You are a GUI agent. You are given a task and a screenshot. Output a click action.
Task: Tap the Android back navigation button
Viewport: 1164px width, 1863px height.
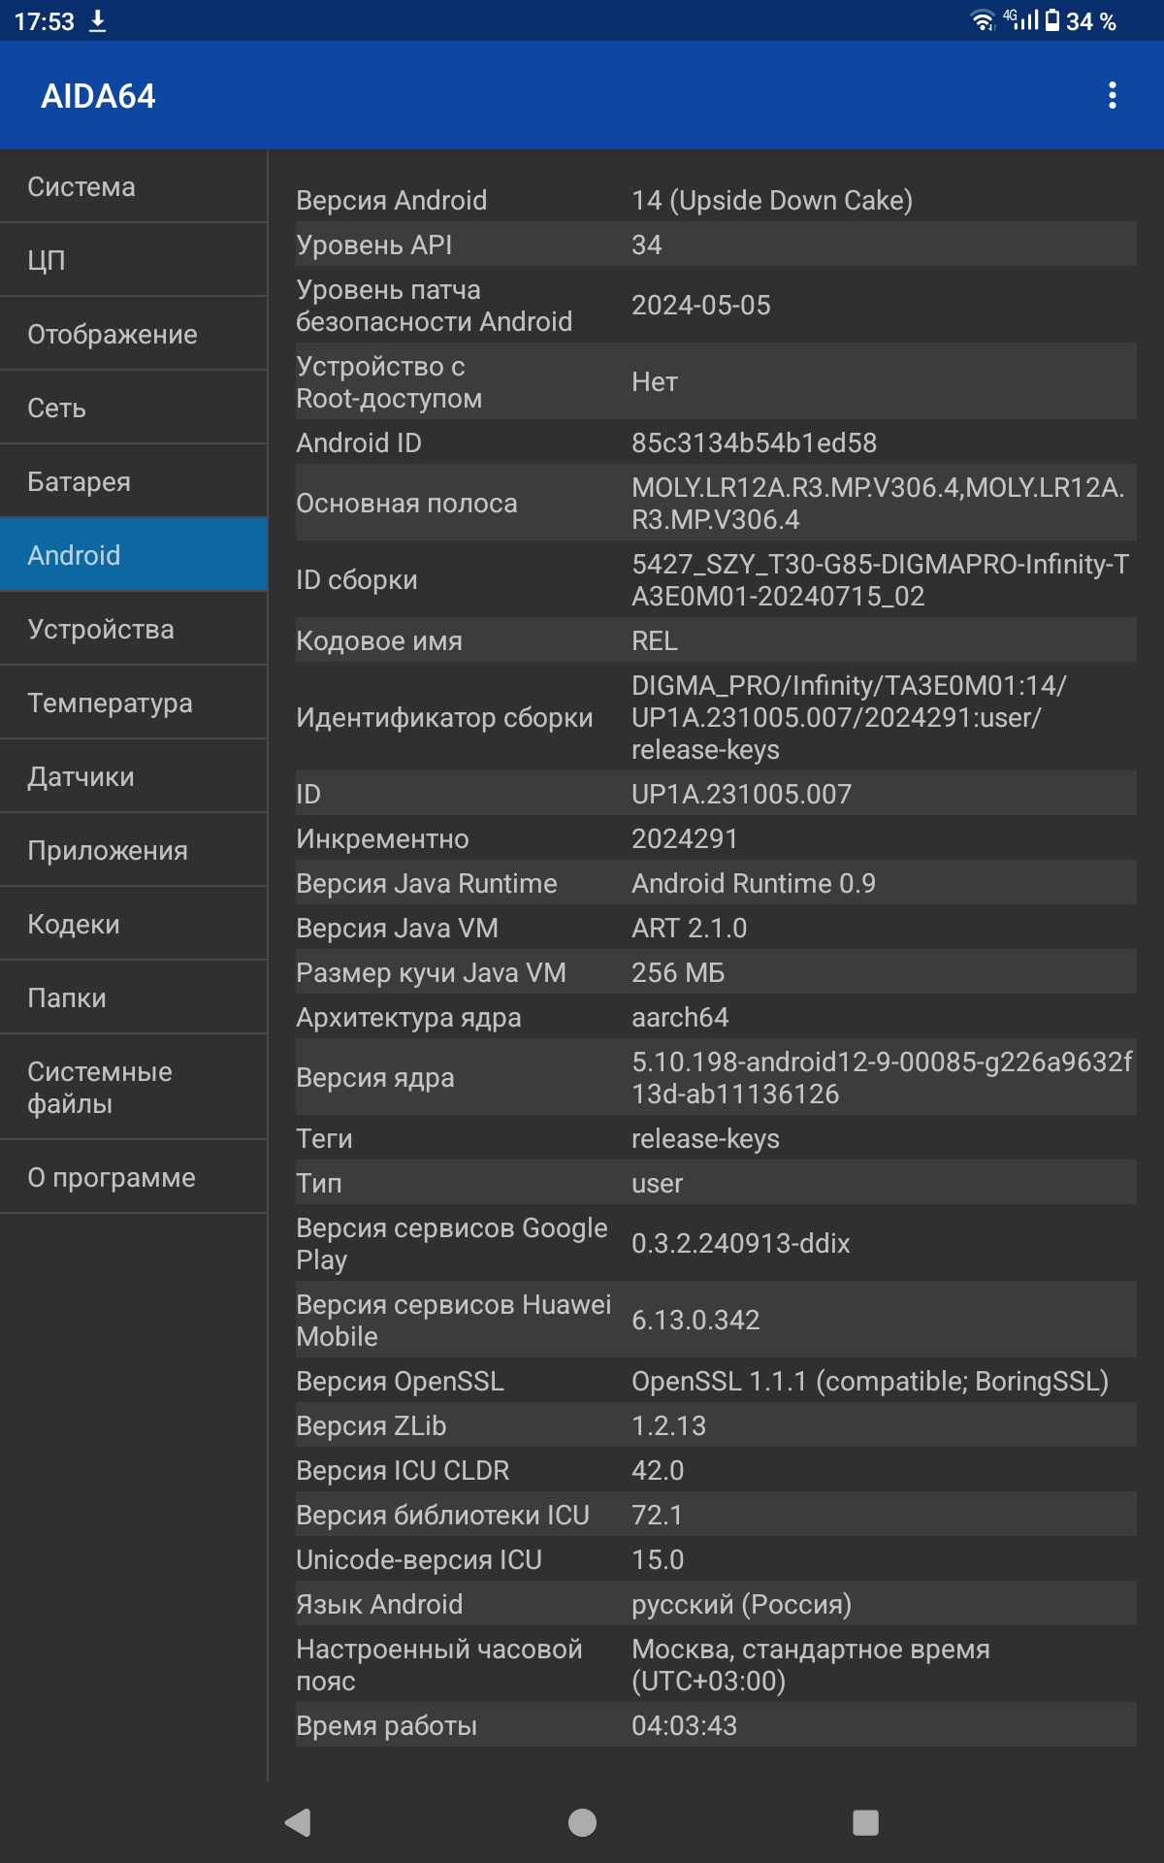[298, 1822]
